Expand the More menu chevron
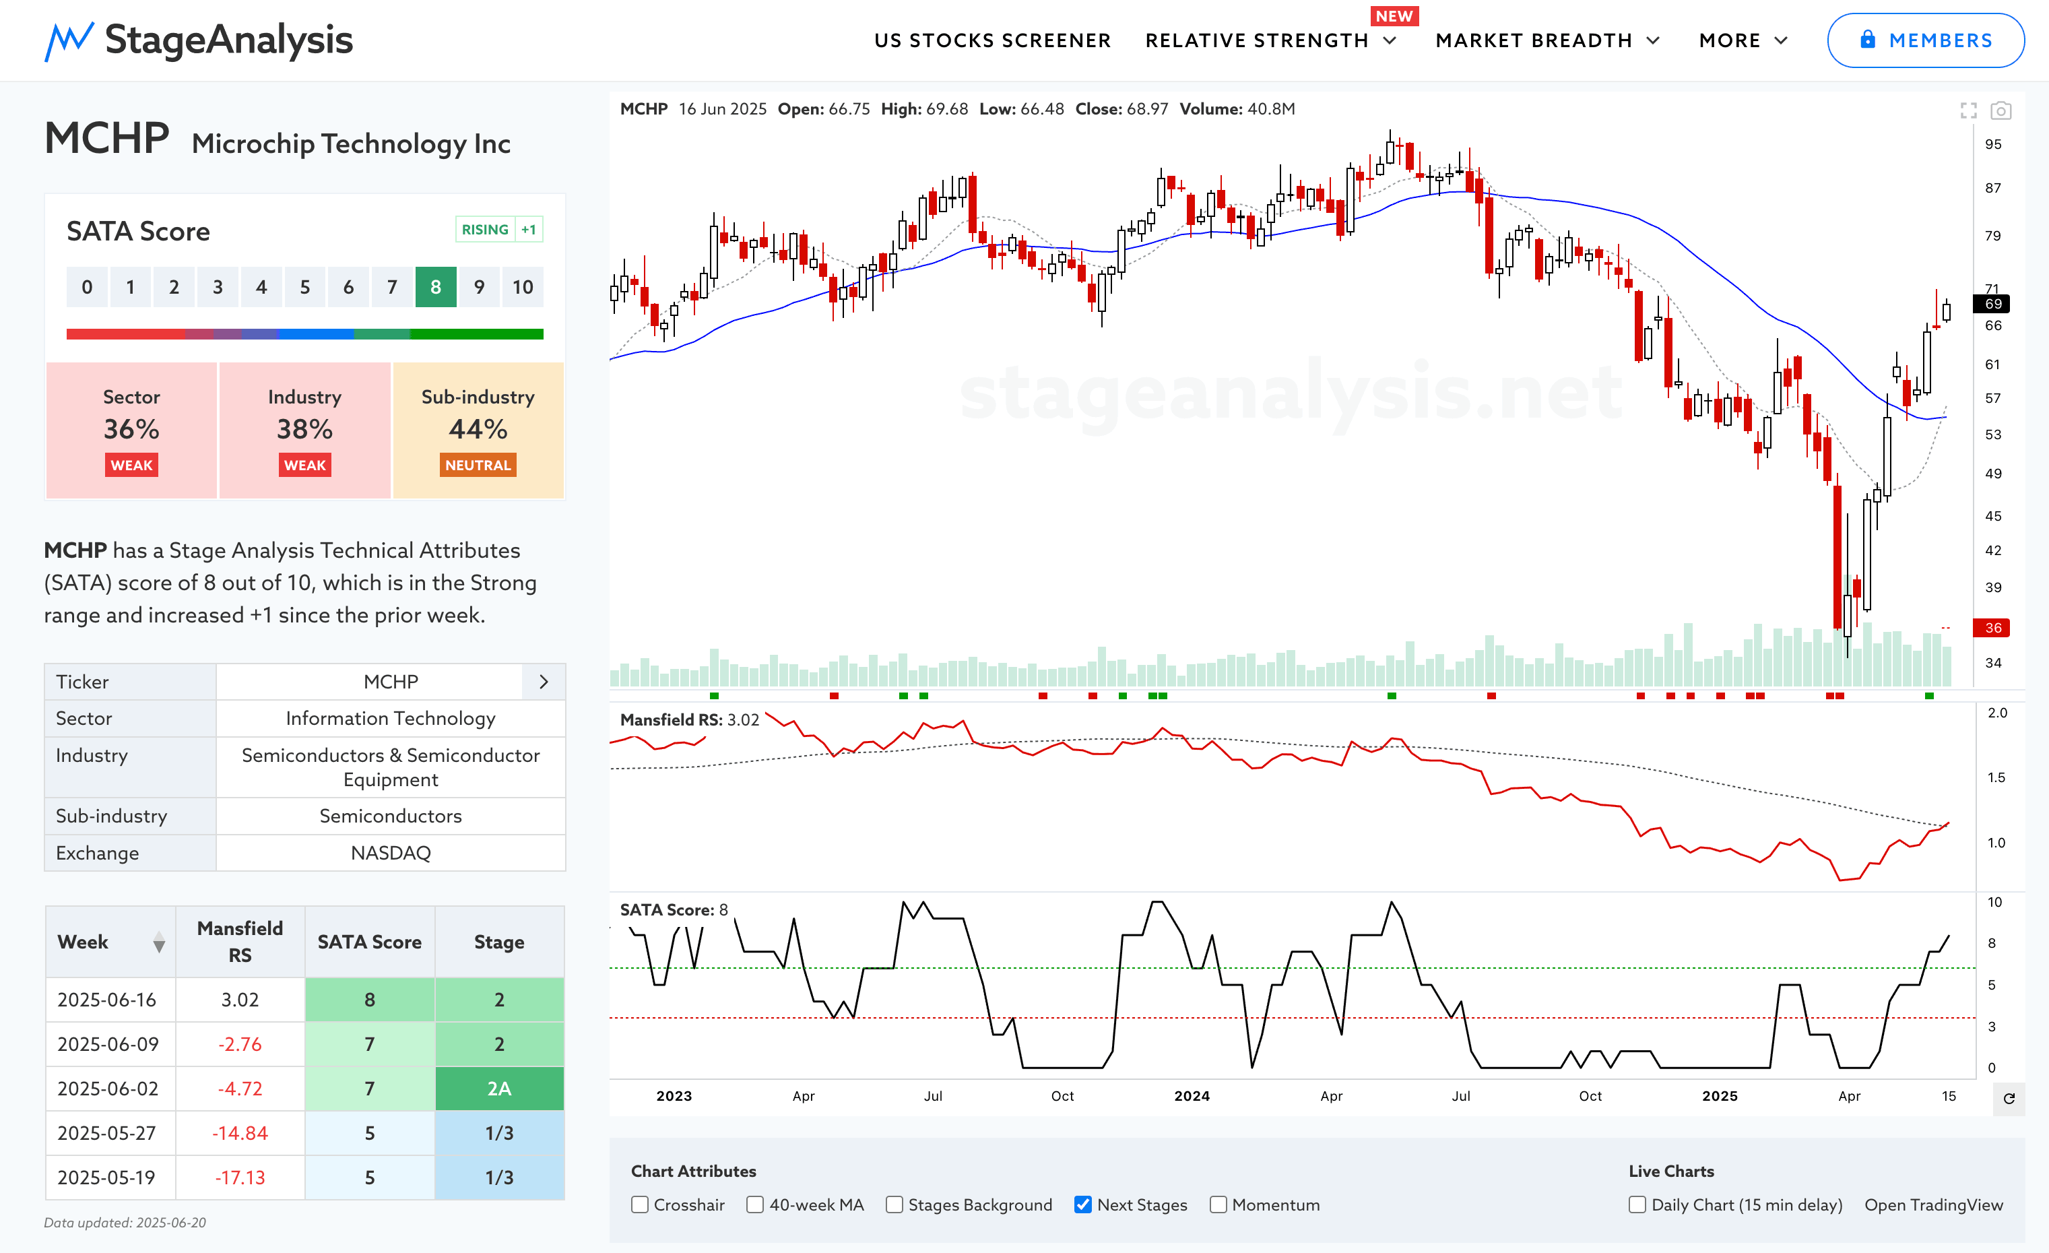Viewport: 2049px width, 1253px height. pos(1781,40)
